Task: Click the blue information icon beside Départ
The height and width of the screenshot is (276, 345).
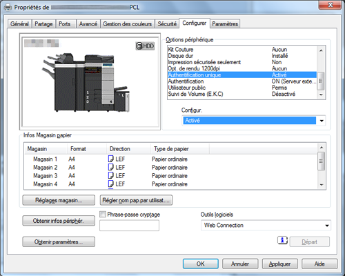Action: pyautogui.click(x=283, y=240)
